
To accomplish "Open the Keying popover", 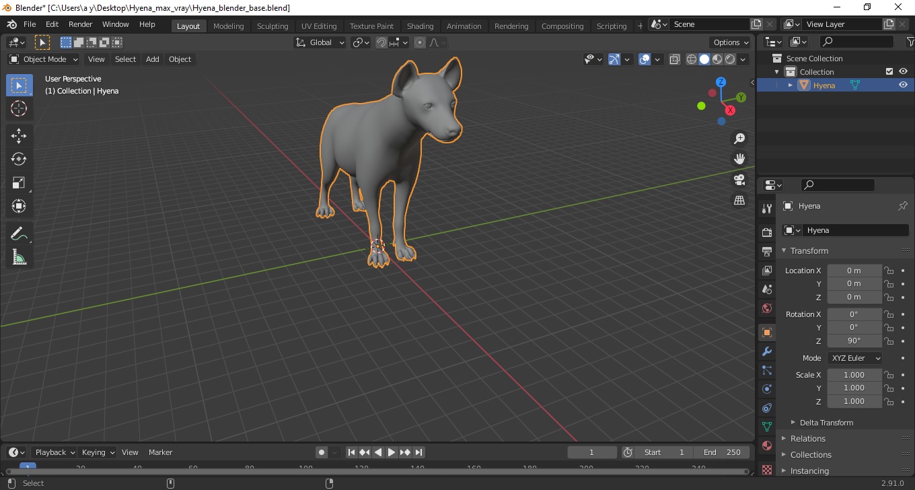I will (97, 452).
